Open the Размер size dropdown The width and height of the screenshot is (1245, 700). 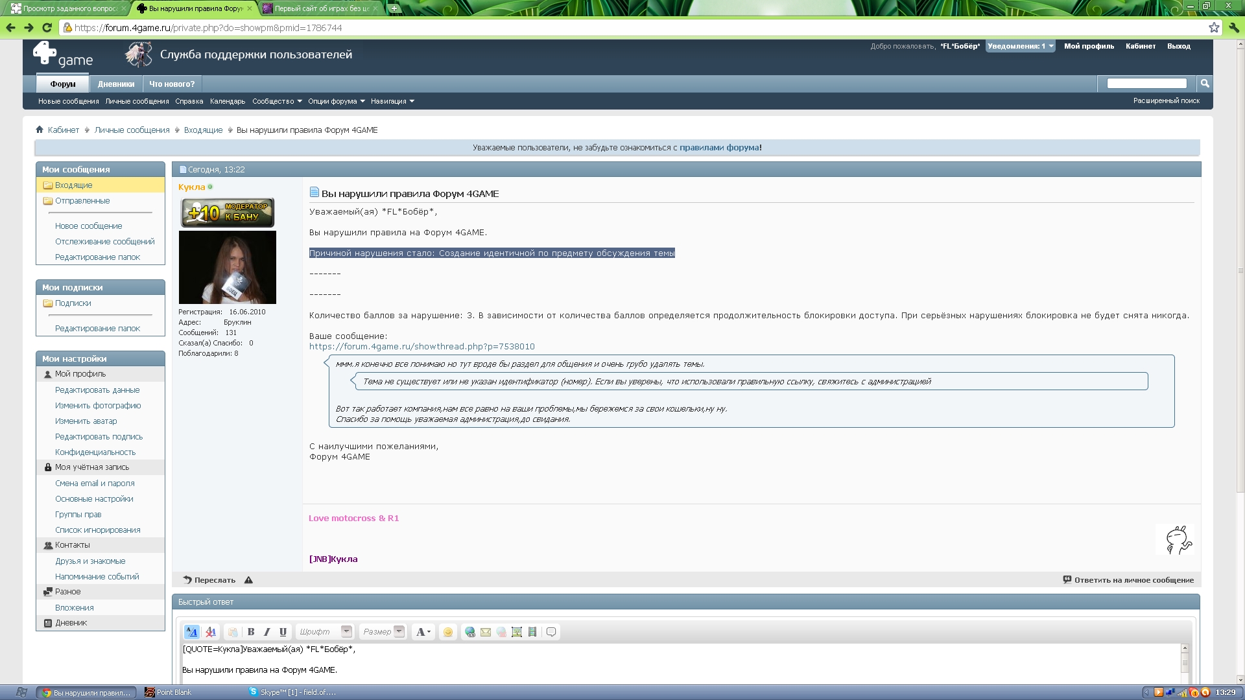(x=399, y=631)
